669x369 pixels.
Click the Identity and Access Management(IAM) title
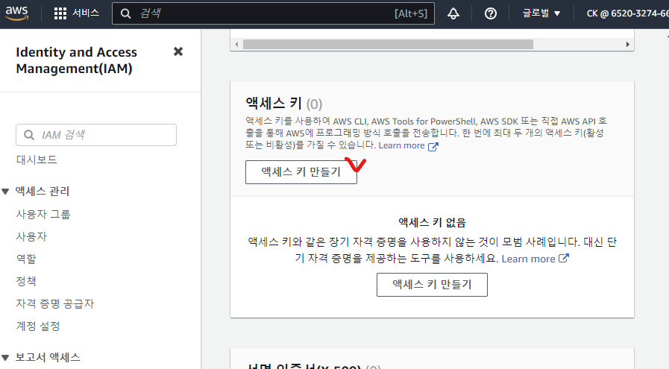(x=76, y=60)
